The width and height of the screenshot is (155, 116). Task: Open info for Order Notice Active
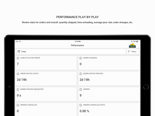(x=18, y=74)
